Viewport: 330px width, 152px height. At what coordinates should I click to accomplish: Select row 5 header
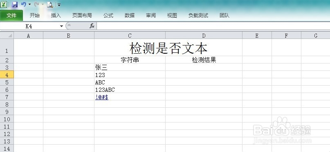(7, 82)
